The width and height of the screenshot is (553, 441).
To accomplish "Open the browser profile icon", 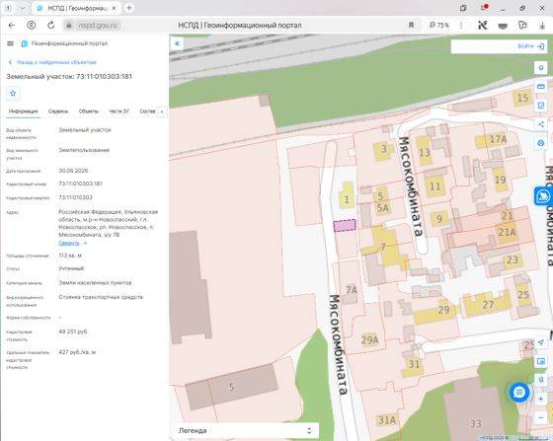I will tap(32, 26).
